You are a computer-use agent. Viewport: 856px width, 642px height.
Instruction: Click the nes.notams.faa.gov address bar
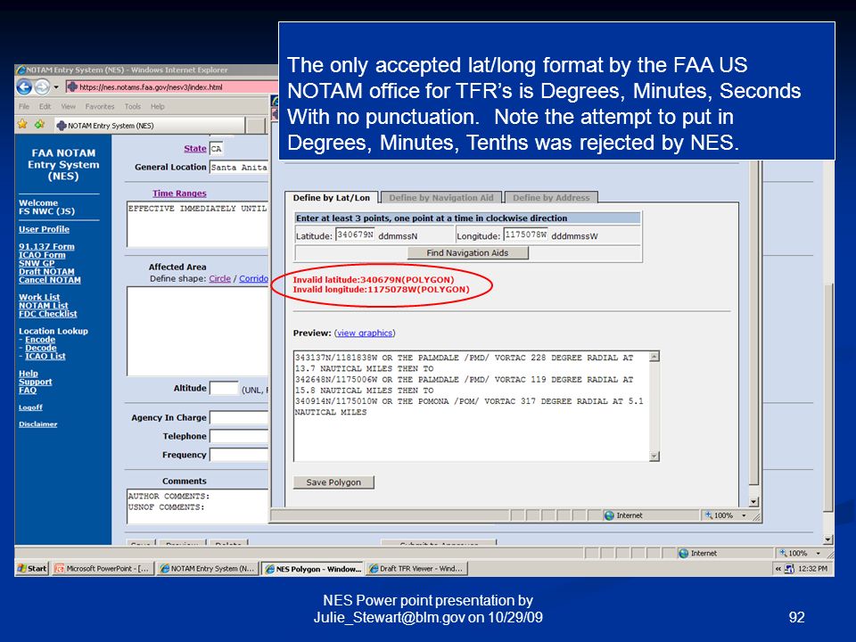point(172,86)
